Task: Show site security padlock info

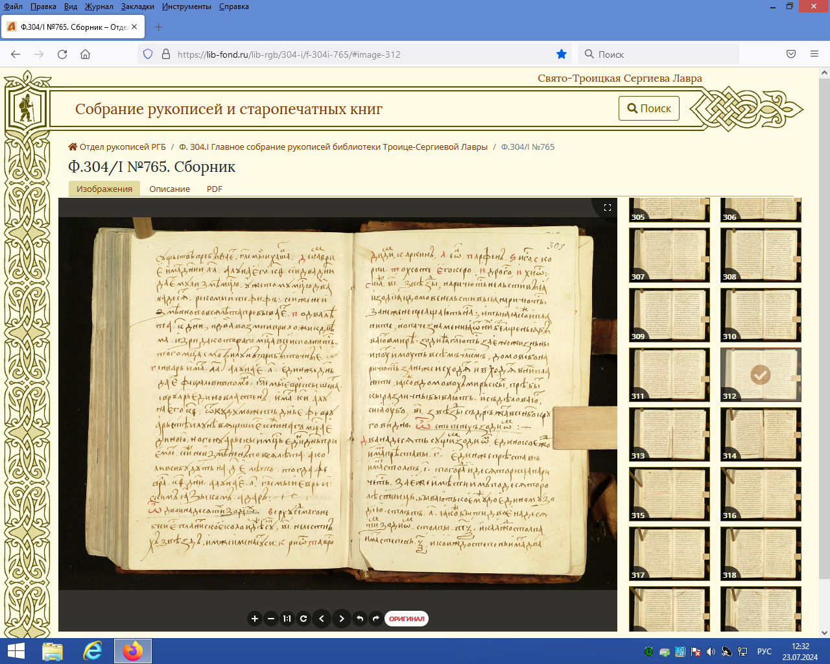Action: (x=165, y=54)
